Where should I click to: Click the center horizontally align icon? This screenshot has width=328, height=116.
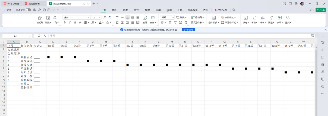click(122, 22)
